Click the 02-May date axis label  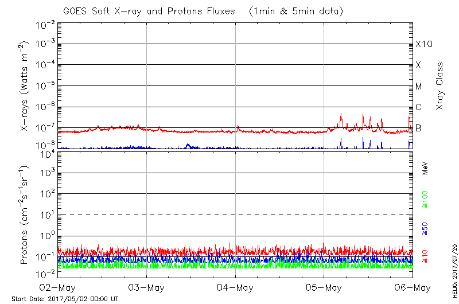[58, 287]
